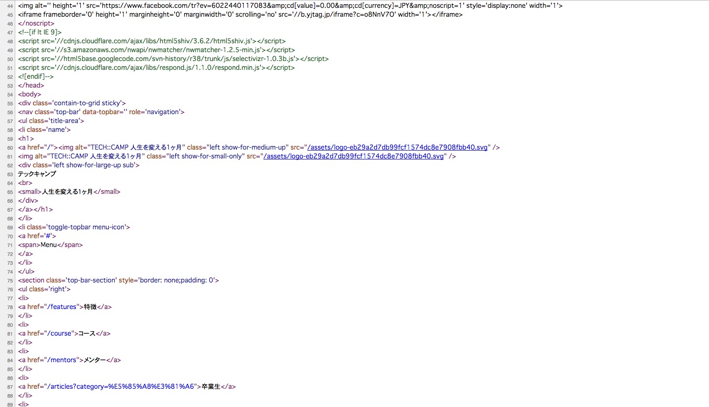The width and height of the screenshot is (709, 407).
Task: Click the '/mentors' href value
Action: click(x=63, y=360)
